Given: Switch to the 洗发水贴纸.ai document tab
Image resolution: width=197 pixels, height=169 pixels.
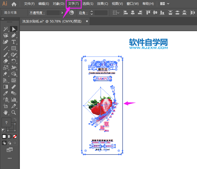Looking at the screenshot, I should click(52, 21).
